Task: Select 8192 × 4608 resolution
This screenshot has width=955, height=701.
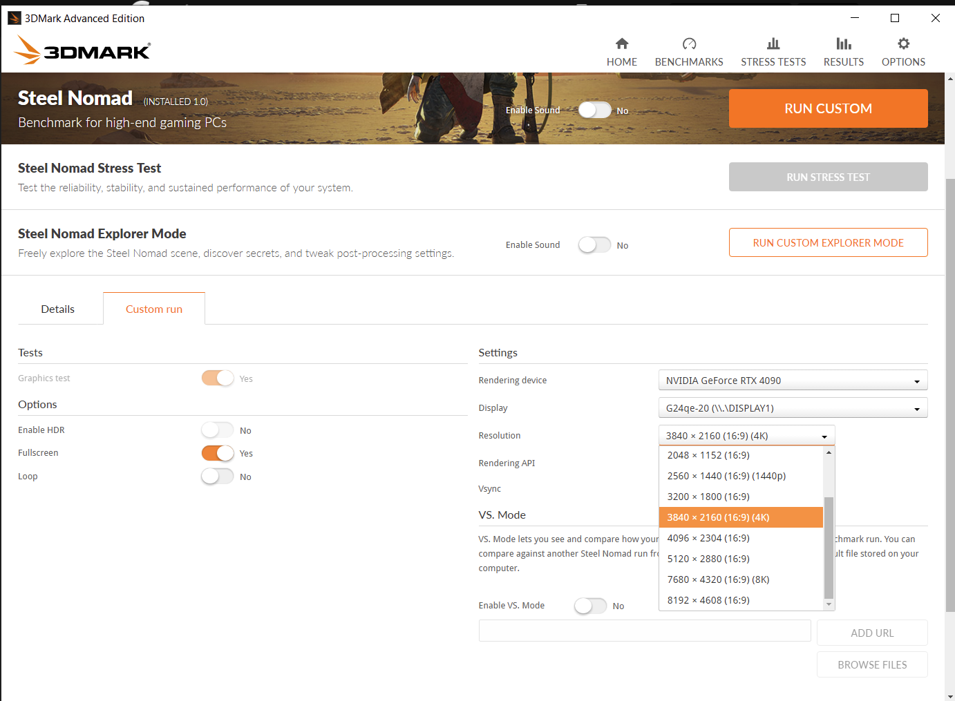Action: pyautogui.click(x=741, y=600)
